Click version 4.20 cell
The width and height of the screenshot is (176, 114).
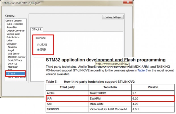[153, 104]
